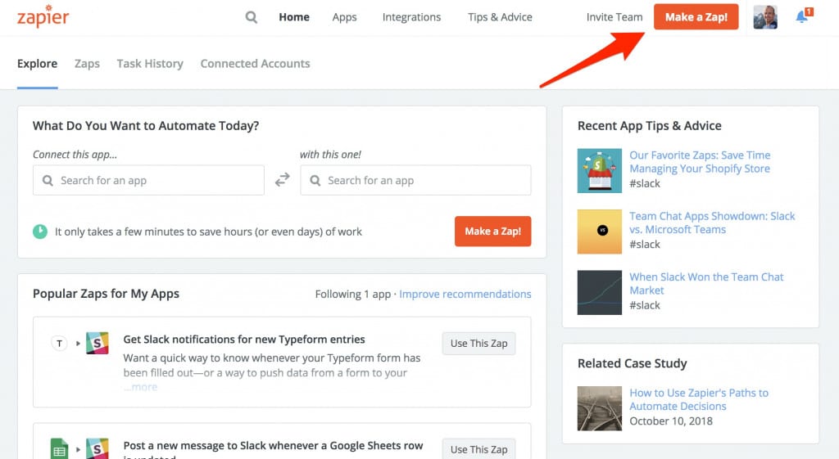Swap apps using the double-arrow icon
The width and height of the screenshot is (839, 459).
pyautogui.click(x=283, y=179)
